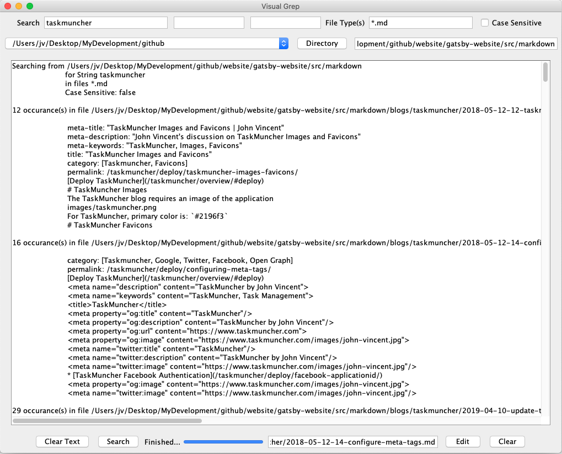562x454 pixels.
Task: Click the primary color #2196f3 line
Action: coord(147,216)
